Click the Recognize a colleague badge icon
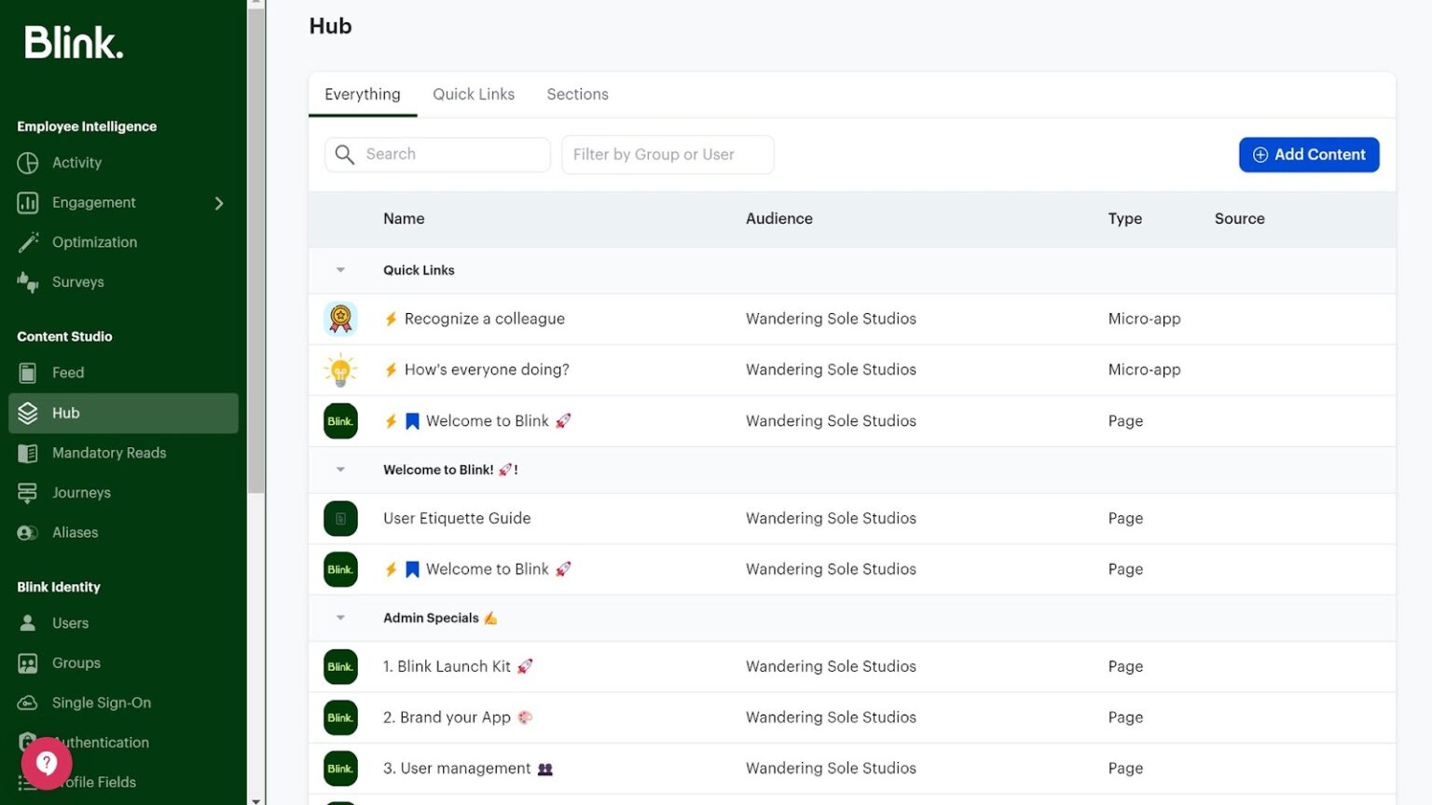The width and height of the screenshot is (1432, 805). click(x=340, y=318)
